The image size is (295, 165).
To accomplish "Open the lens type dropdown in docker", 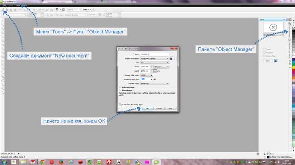I will tap(273, 35).
